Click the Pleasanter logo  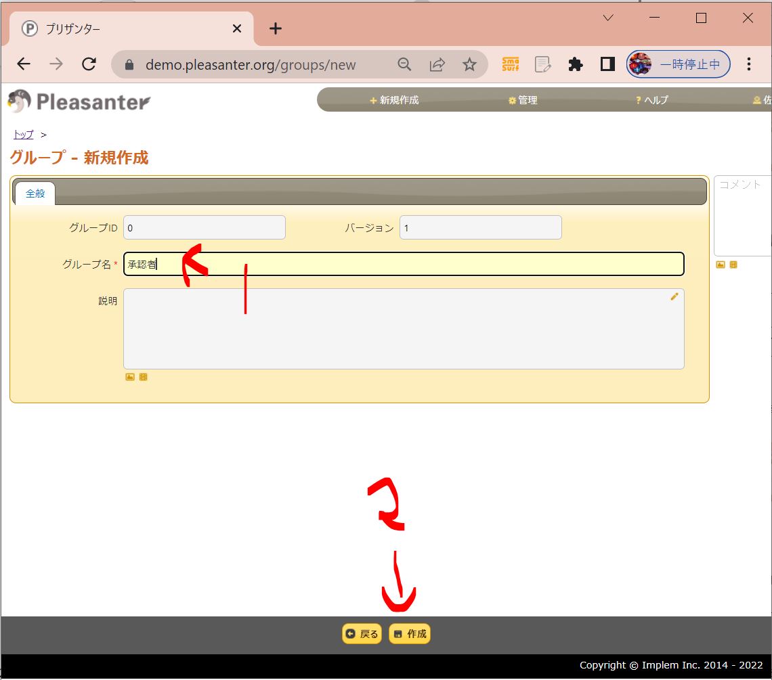tap(79, 101)
